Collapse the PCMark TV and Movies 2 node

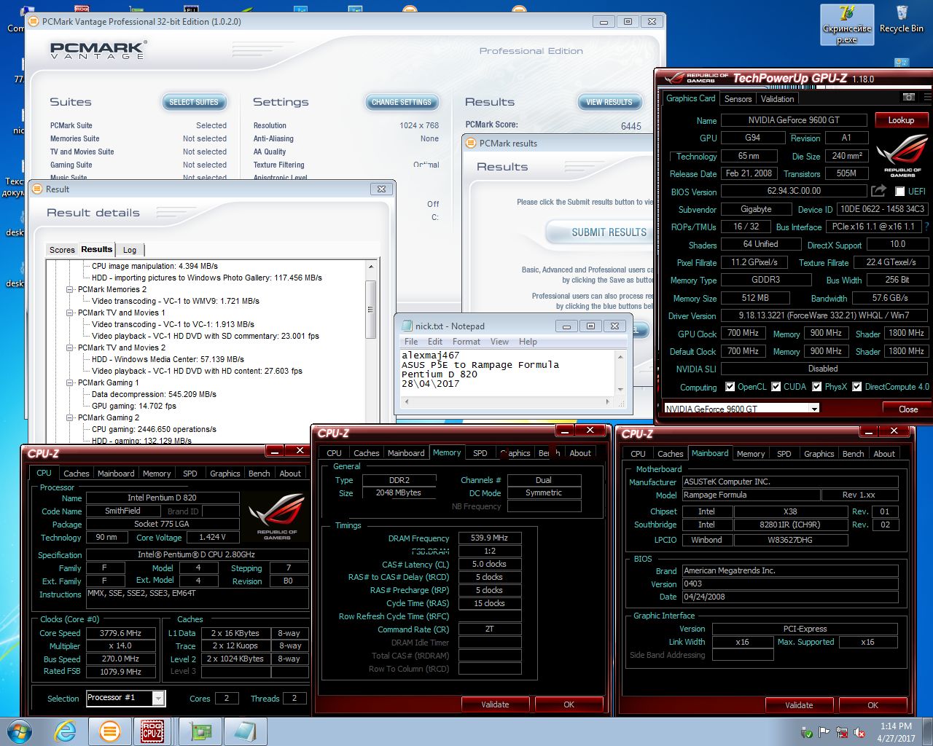(71, 348)
